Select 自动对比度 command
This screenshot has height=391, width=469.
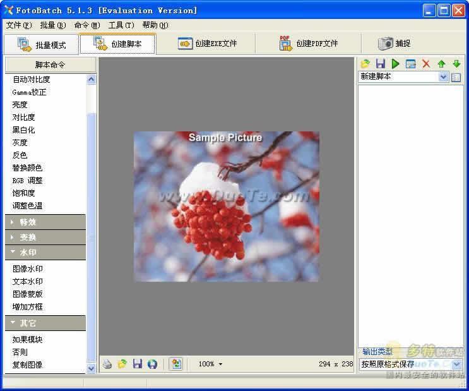pos(31,80)
